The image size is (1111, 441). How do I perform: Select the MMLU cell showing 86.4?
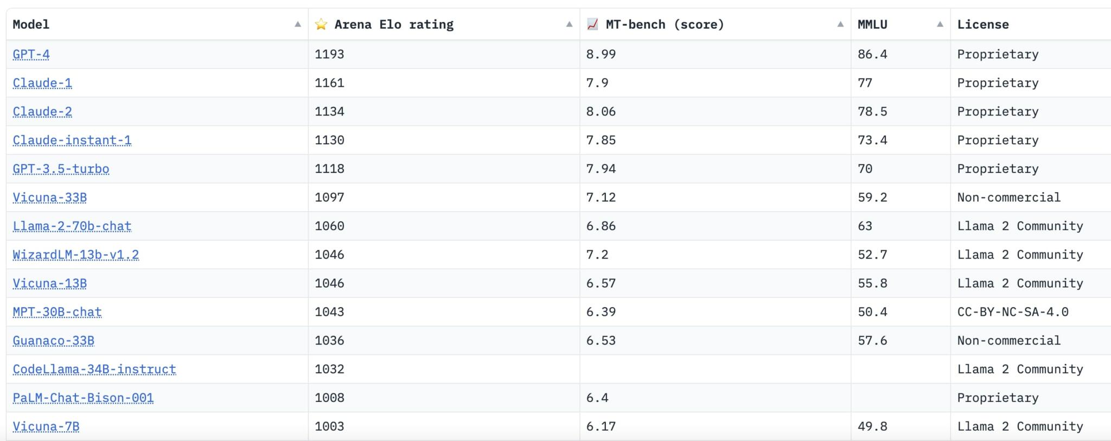pyautogui.click(x=873, y=54)
